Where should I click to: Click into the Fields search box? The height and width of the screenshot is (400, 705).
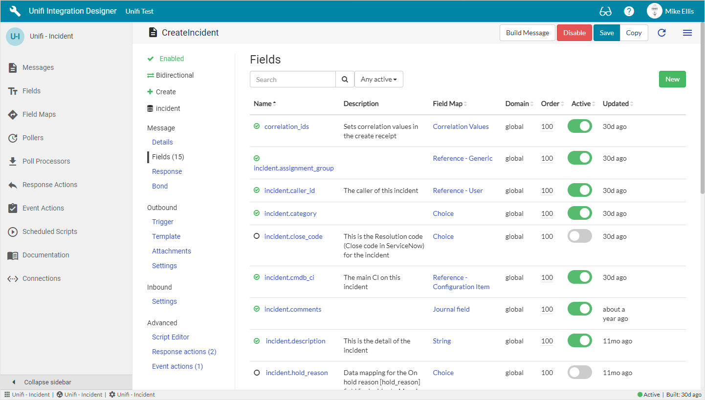292,80
